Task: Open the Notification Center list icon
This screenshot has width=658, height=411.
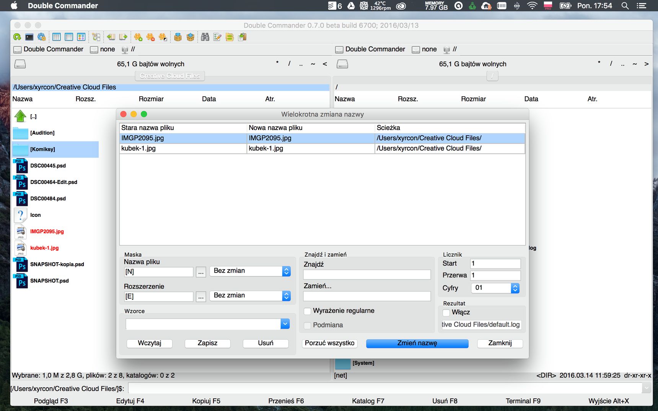Action: tap(642, 6)
